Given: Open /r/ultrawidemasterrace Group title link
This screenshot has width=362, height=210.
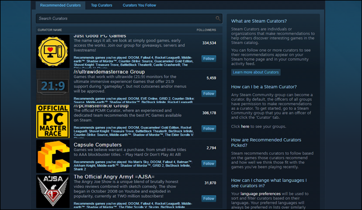Looking at the screenshot, I should (x=109, y=72).
